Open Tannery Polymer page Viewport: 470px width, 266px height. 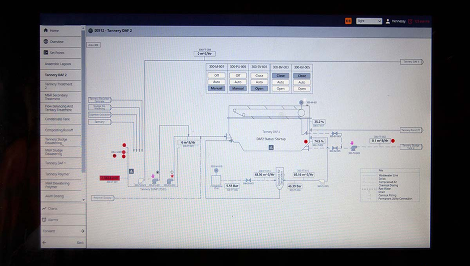click(61, 174)
